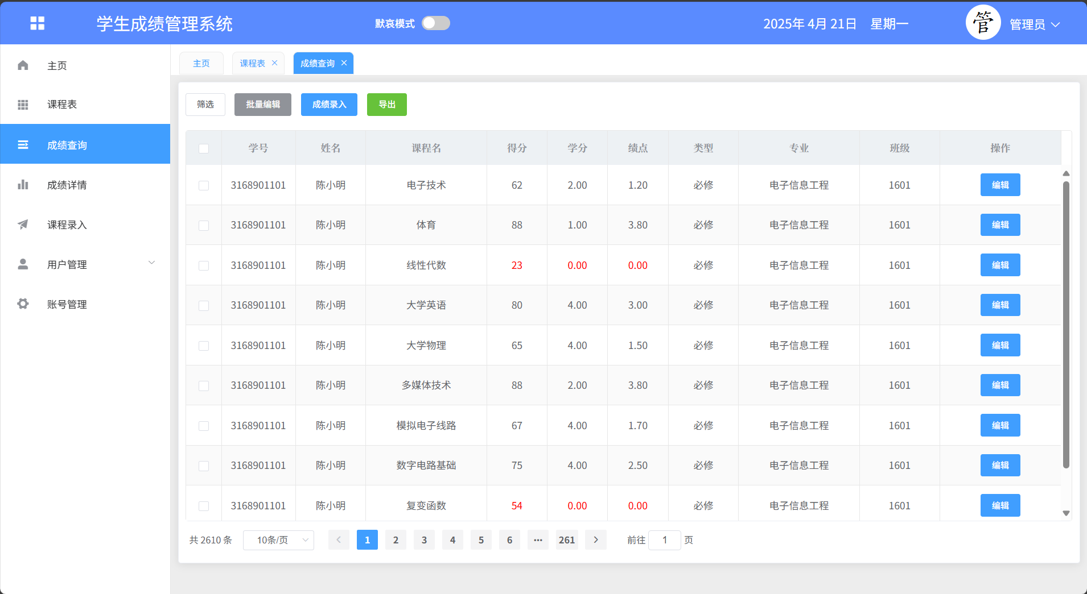Click 编辑 button for 大学英语 row

pos(1000,305)
